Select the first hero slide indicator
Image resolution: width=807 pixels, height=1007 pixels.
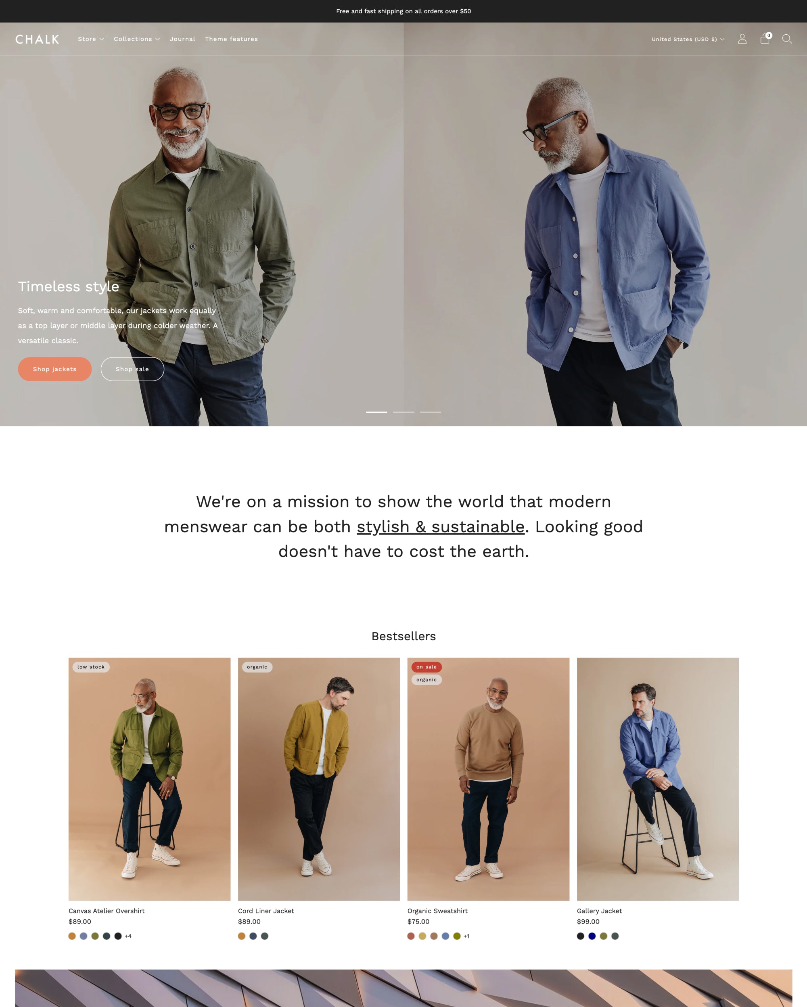pos(376,412)
